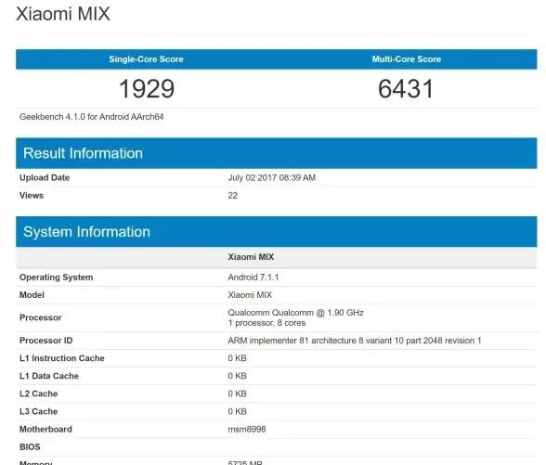Click the ARM implementer Processor ID value
The width and height of the screenshot is (546, 465).
[x=355, y=341]
